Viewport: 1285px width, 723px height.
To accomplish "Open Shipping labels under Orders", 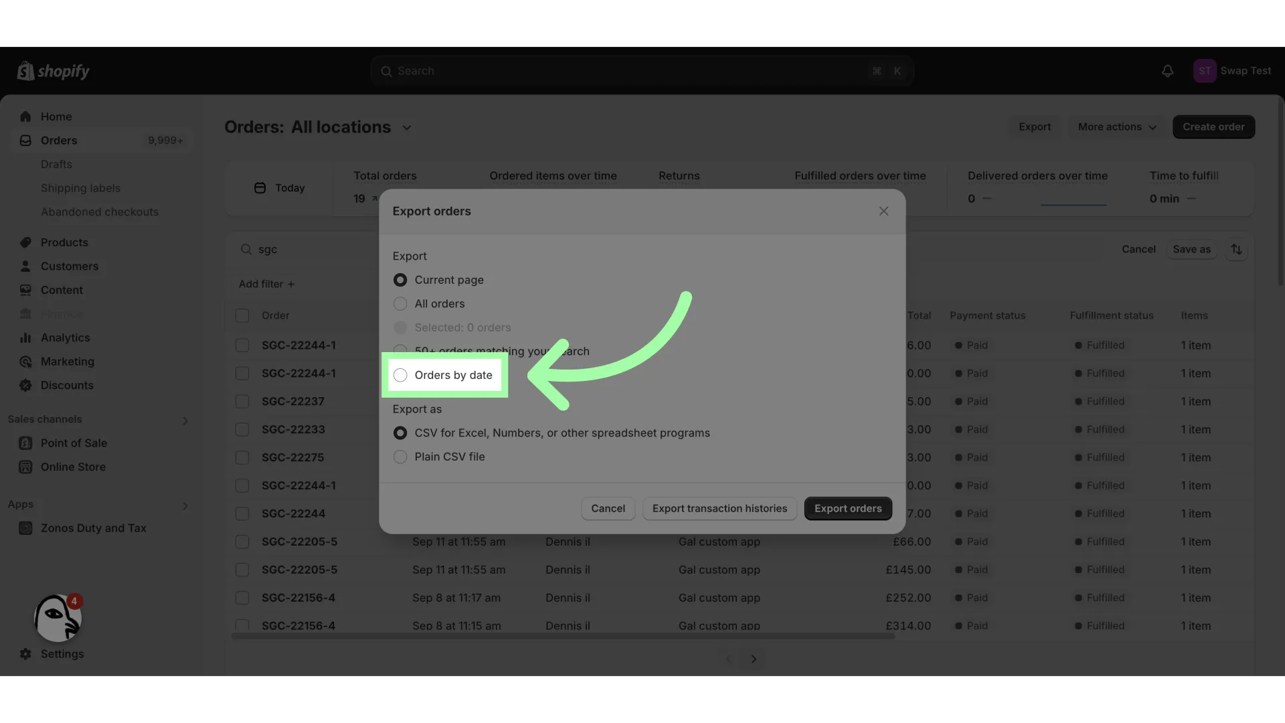I will pos(80,189).
